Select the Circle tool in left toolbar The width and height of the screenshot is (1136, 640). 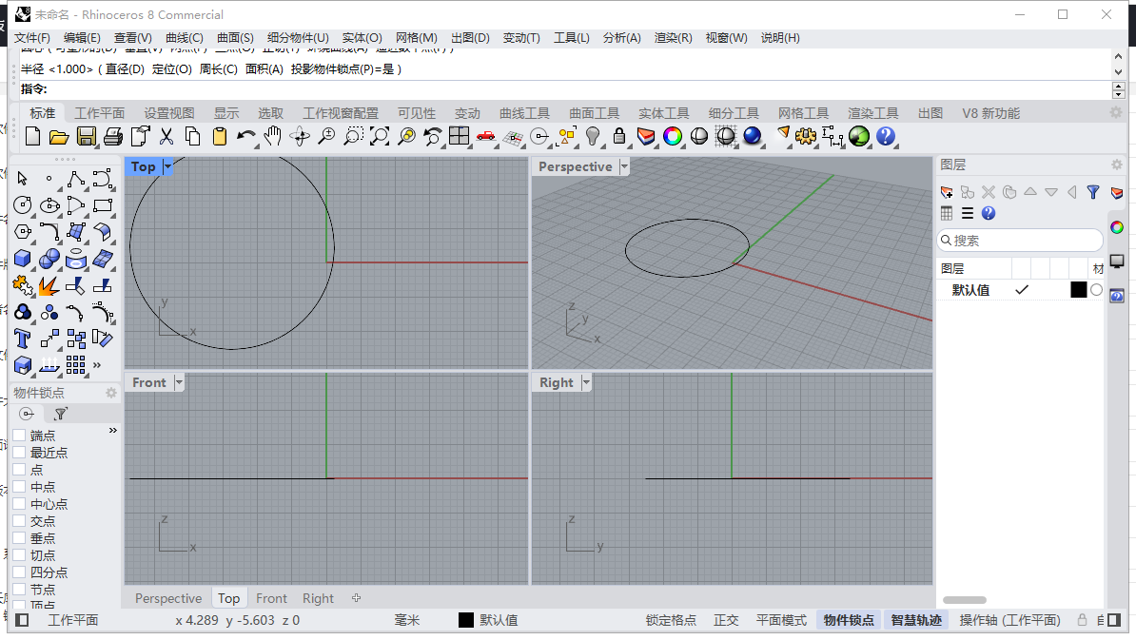pos(23,205)
